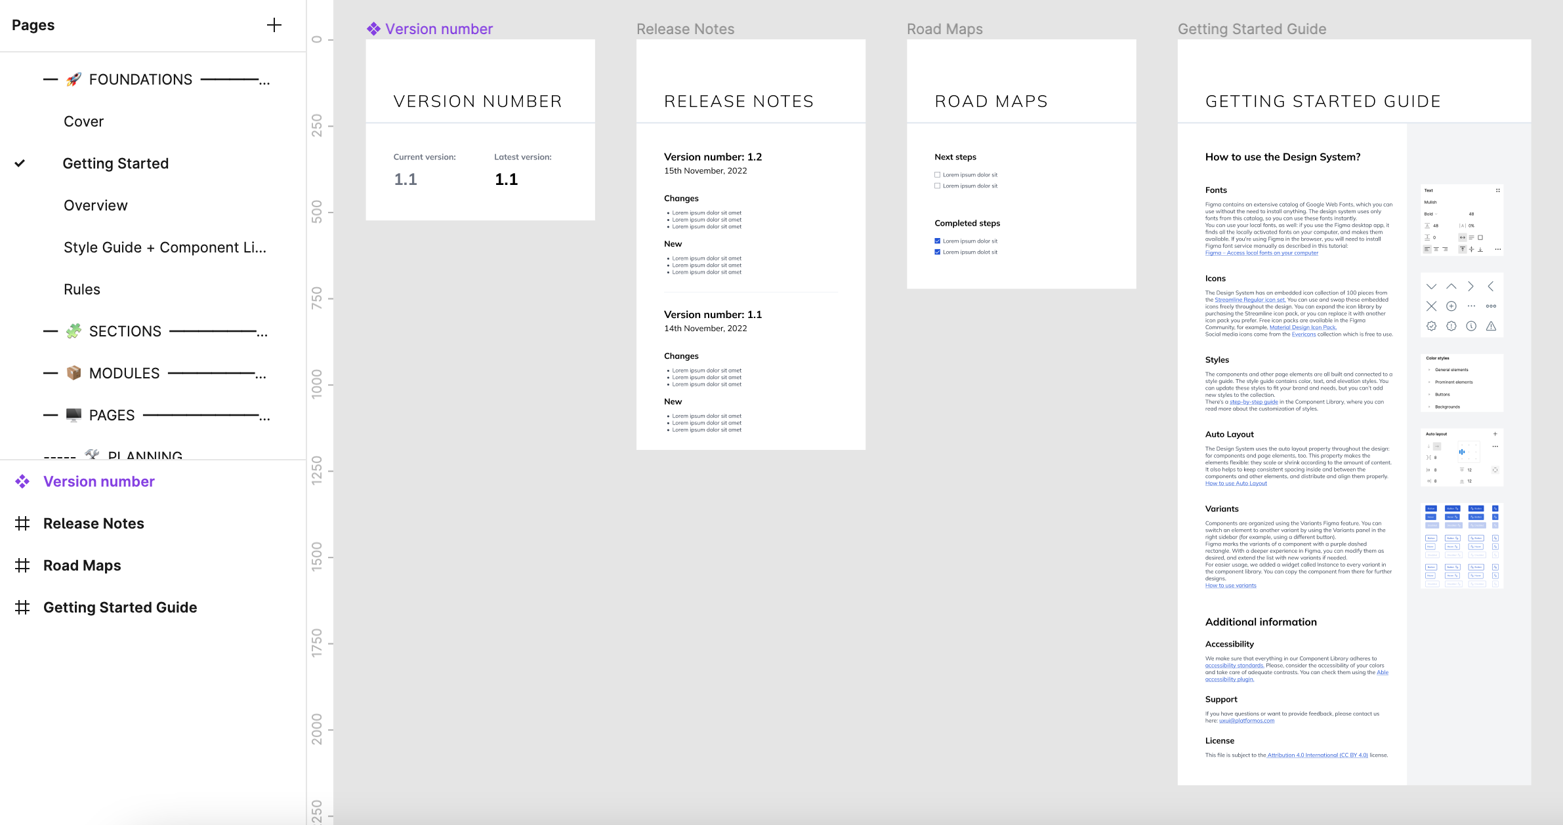Uncheck the first Completed steps checkbox
The height and width of the screenshot is (825, 1563).
pyautogui.click(x=938, y=241)
